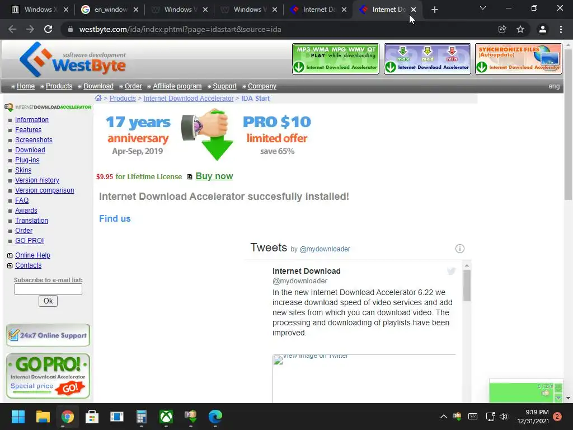Click the breadcrumb home icon
Screen dimensions: 573x430
click(x=98, y=98)
